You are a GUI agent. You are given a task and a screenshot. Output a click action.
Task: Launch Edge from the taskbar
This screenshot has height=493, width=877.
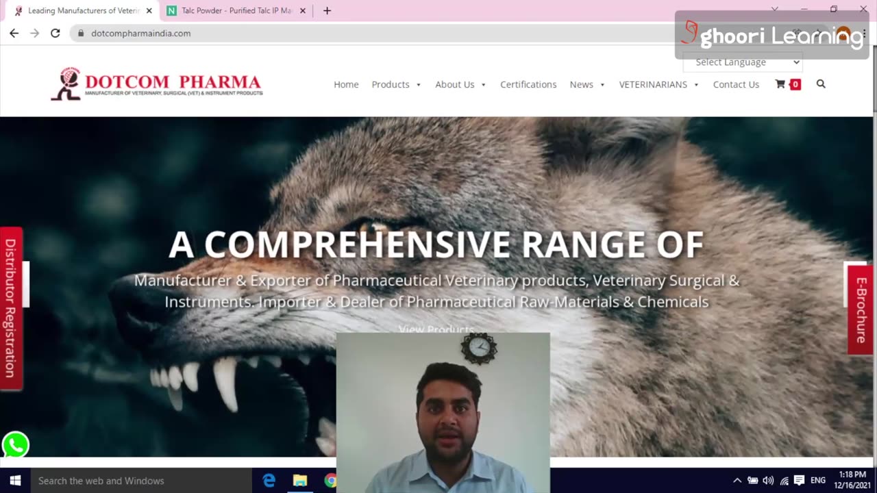point(269,481)
